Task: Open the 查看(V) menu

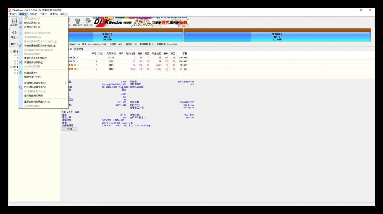Action: pos(54,14)
